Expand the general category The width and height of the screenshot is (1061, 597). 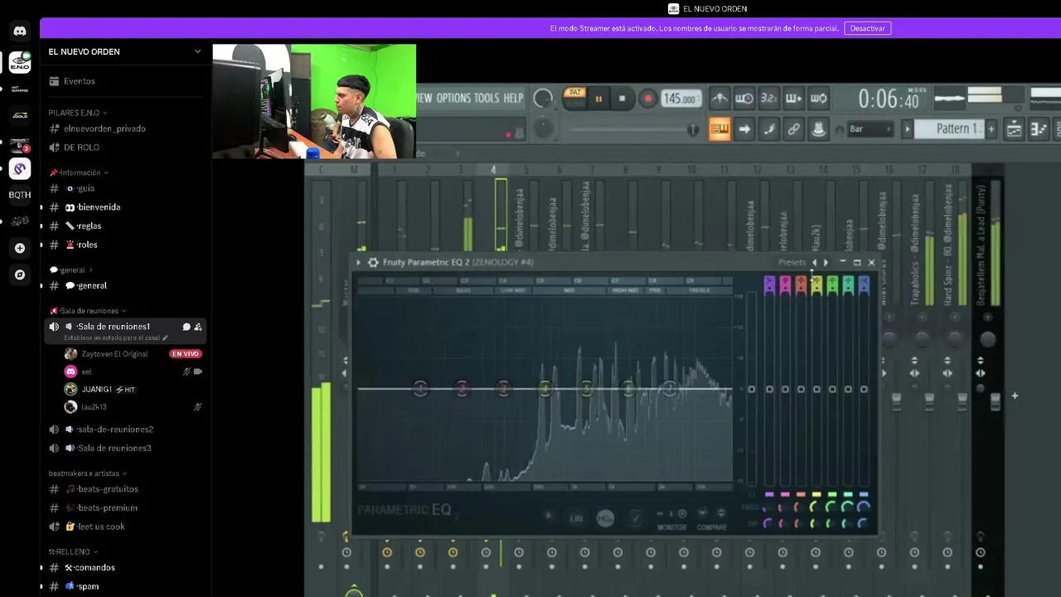pyautogui.click(x=71, y=269)
